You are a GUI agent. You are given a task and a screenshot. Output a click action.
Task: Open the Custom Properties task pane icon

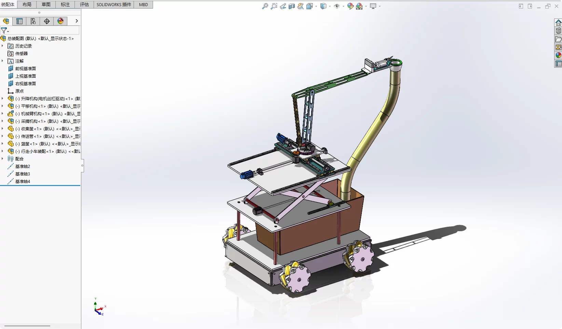click(x=558, y=64)
